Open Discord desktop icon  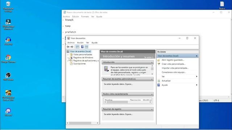(8, 112)
